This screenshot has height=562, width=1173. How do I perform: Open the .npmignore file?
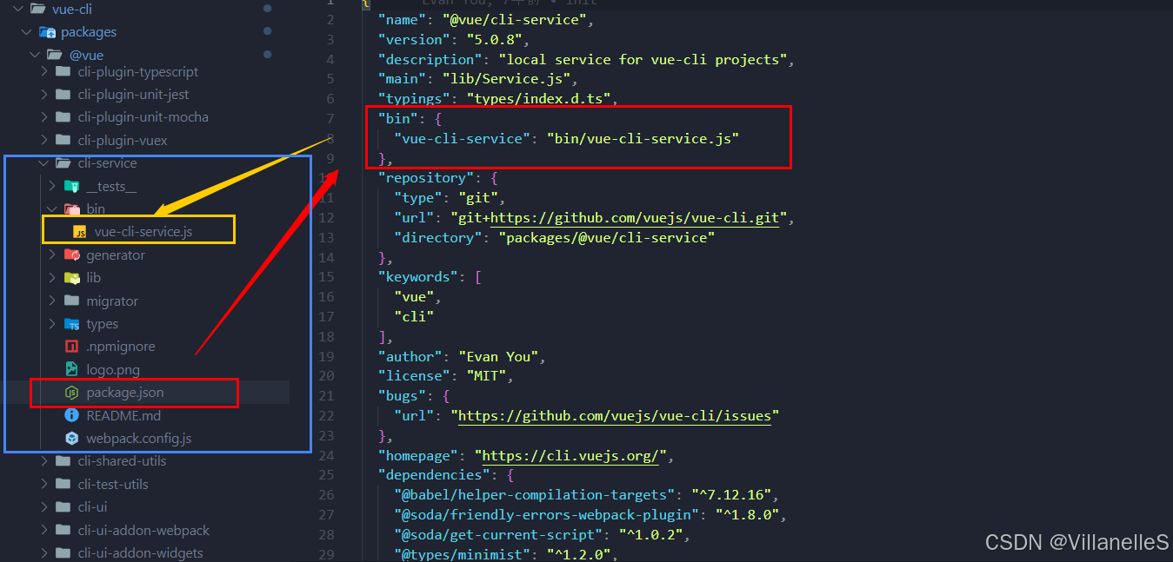tap(121, 347)
